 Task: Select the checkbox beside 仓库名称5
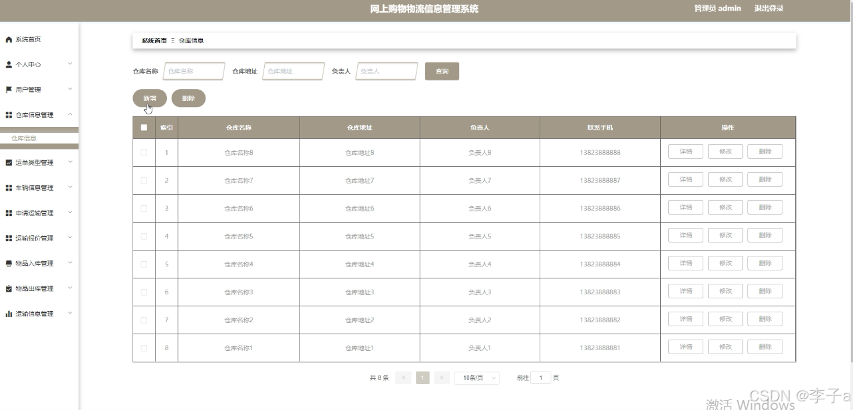(144, 236)
